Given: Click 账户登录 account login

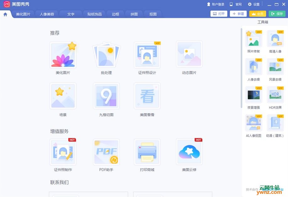Looking at the screenshot, I should tap(216, 4).
